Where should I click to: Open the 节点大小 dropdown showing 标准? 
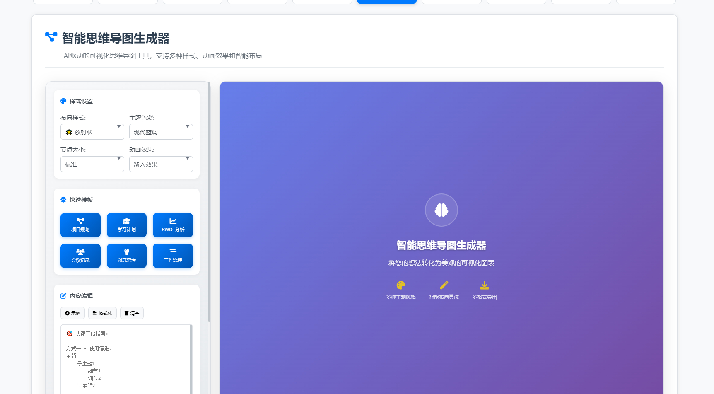(92, 164)
